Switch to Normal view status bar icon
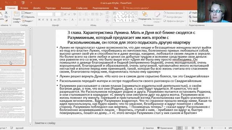The width and height of the screenshot is (232, 130). pos(179,128)
